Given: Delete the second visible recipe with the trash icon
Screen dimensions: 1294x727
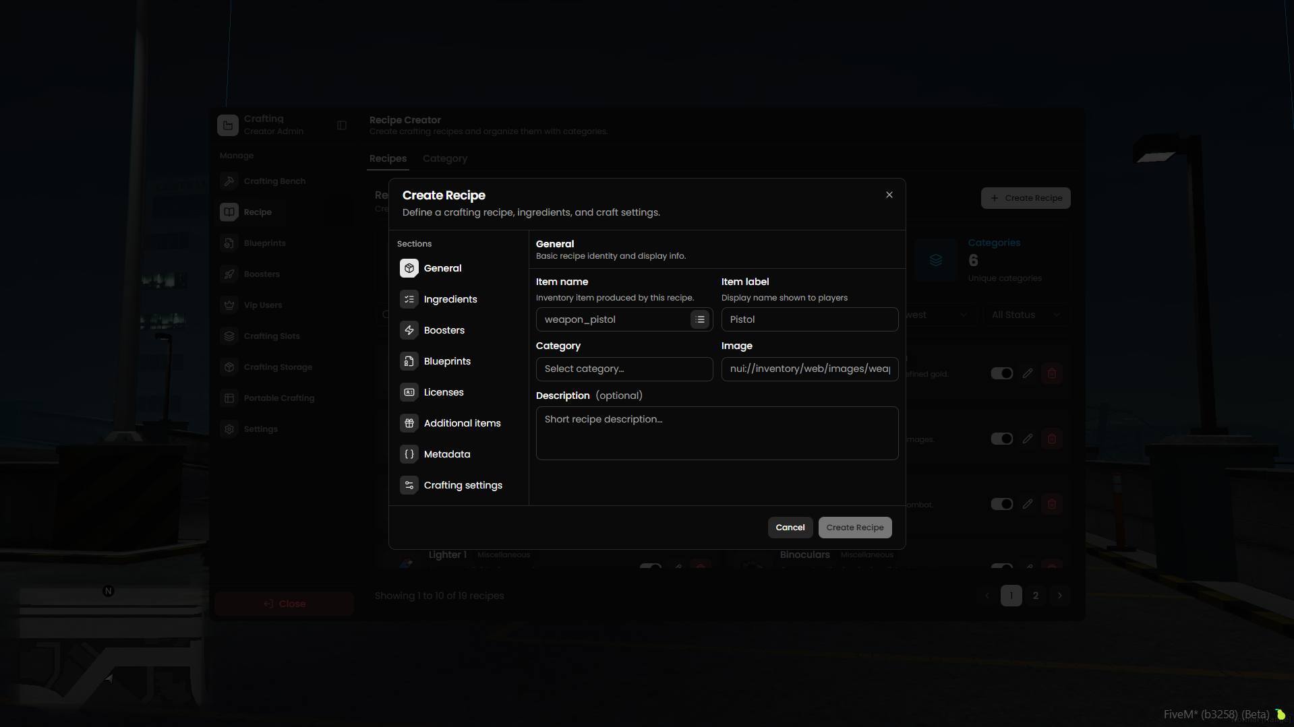Looking at the screenshot, I should (x=1052, y=439).
